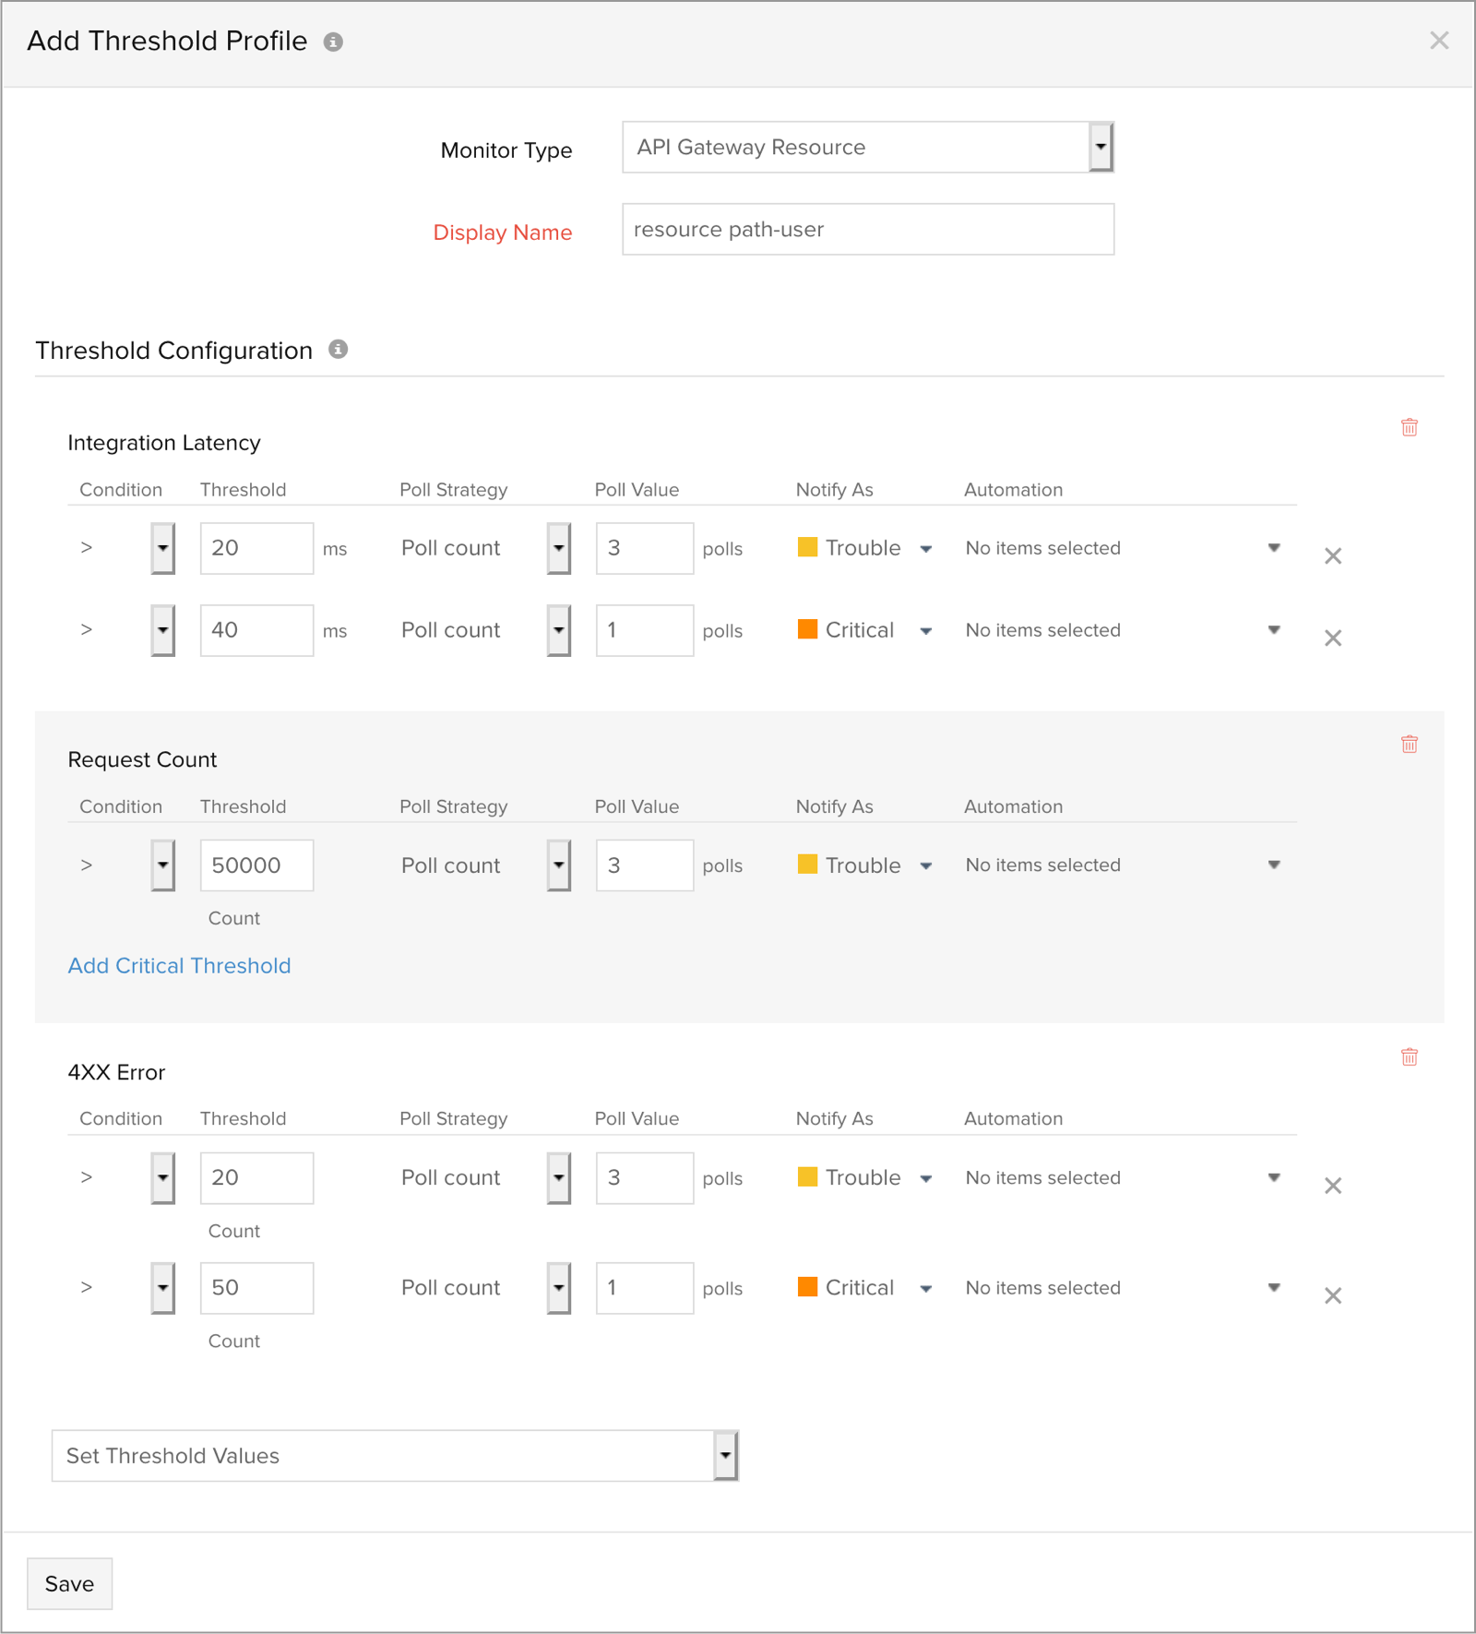Remove the 4XX Error Trouble threshold row
Image resolution: width=1476 pixels, height=1634 pixels.
click(x=1332, y=1186)
